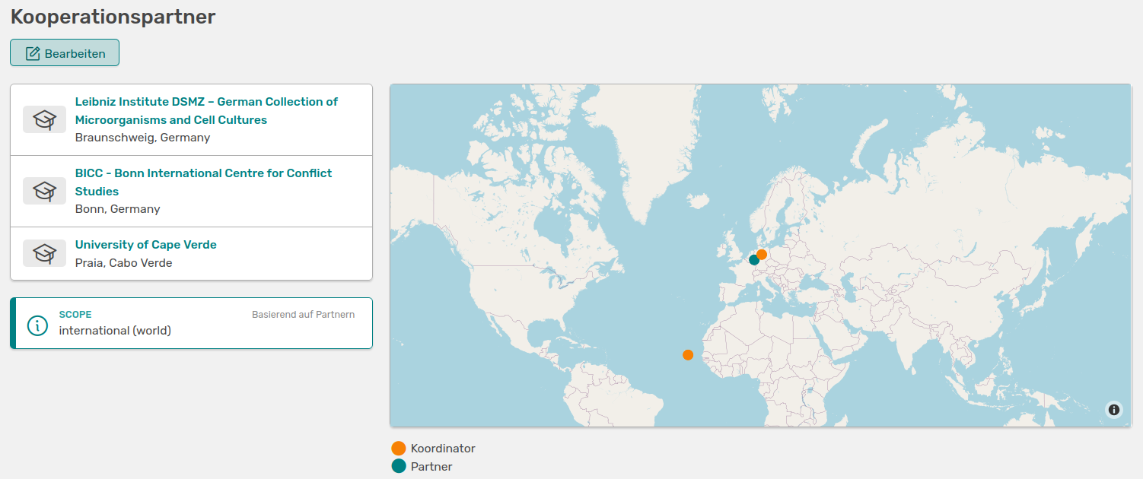Open the Leibniz Institute DSMZ partner link
The width and height of the screenshot is (1143, 479).
point(206,110)
